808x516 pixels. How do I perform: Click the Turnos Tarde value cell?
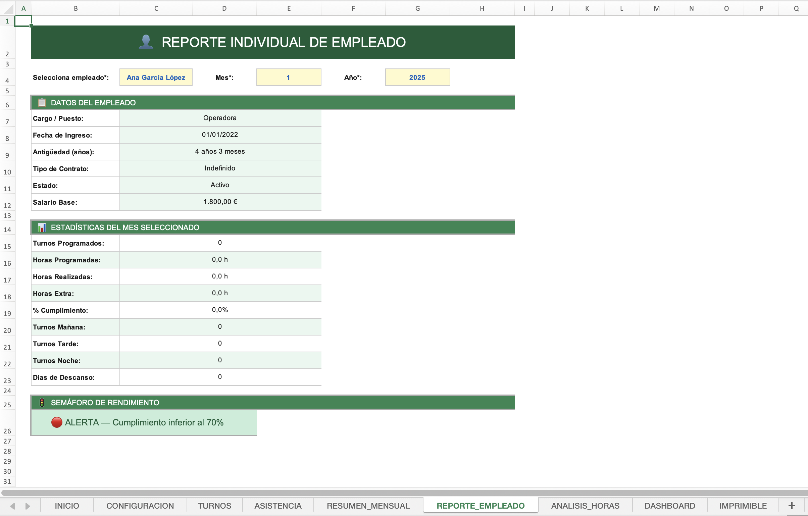point(220,344)
